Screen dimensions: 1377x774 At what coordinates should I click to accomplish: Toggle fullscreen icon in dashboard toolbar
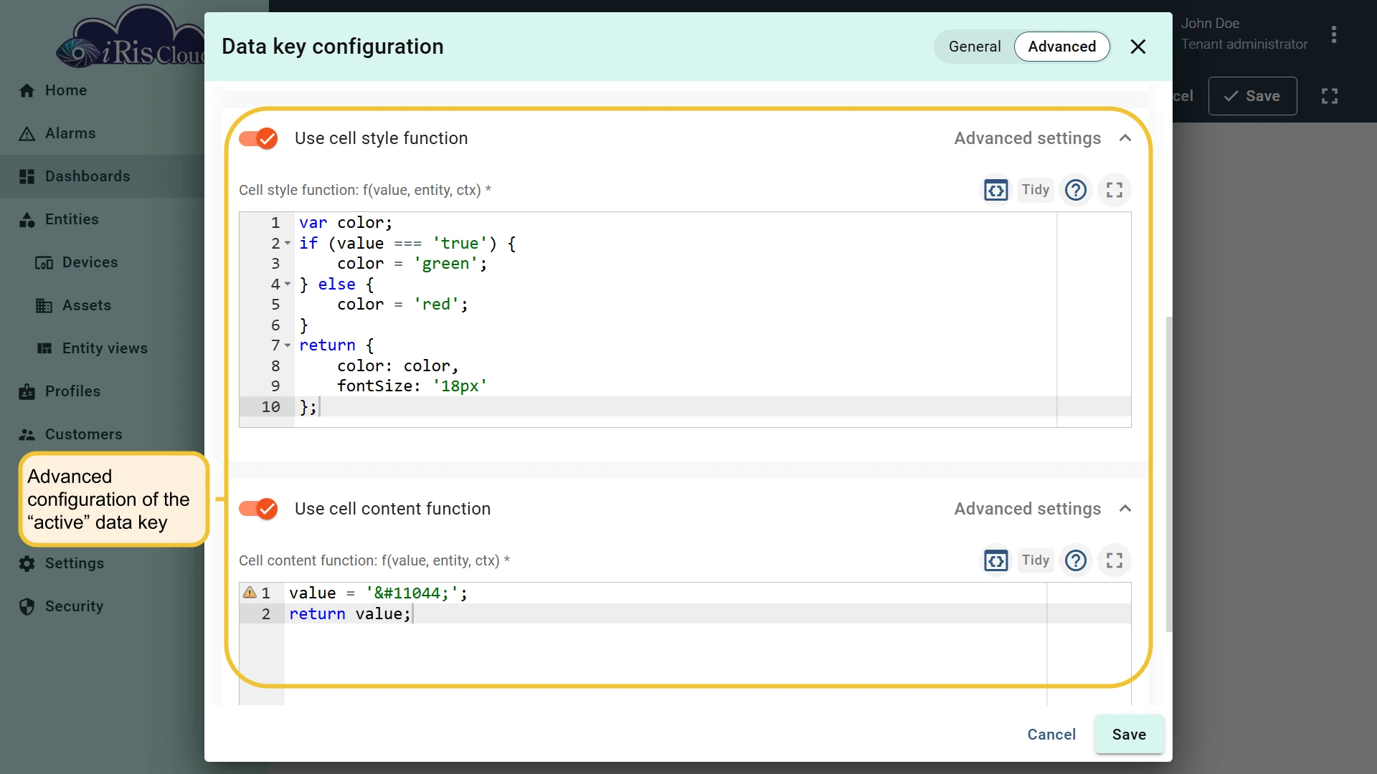[x=1330, y=96]
